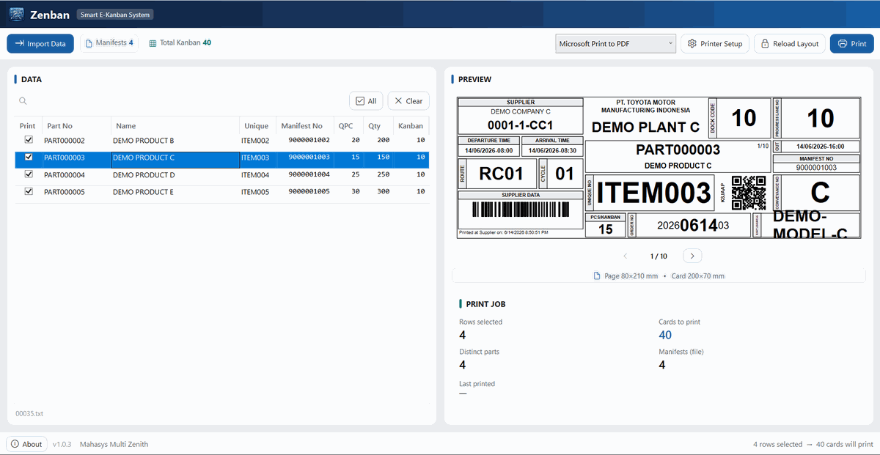Click the Page 80×210 mm text
880x455 pixels.
point(631,276)
